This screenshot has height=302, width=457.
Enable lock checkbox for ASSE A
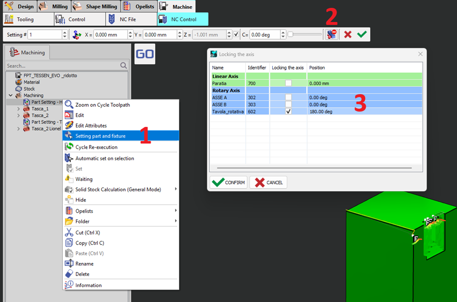[x=288, y=97]
